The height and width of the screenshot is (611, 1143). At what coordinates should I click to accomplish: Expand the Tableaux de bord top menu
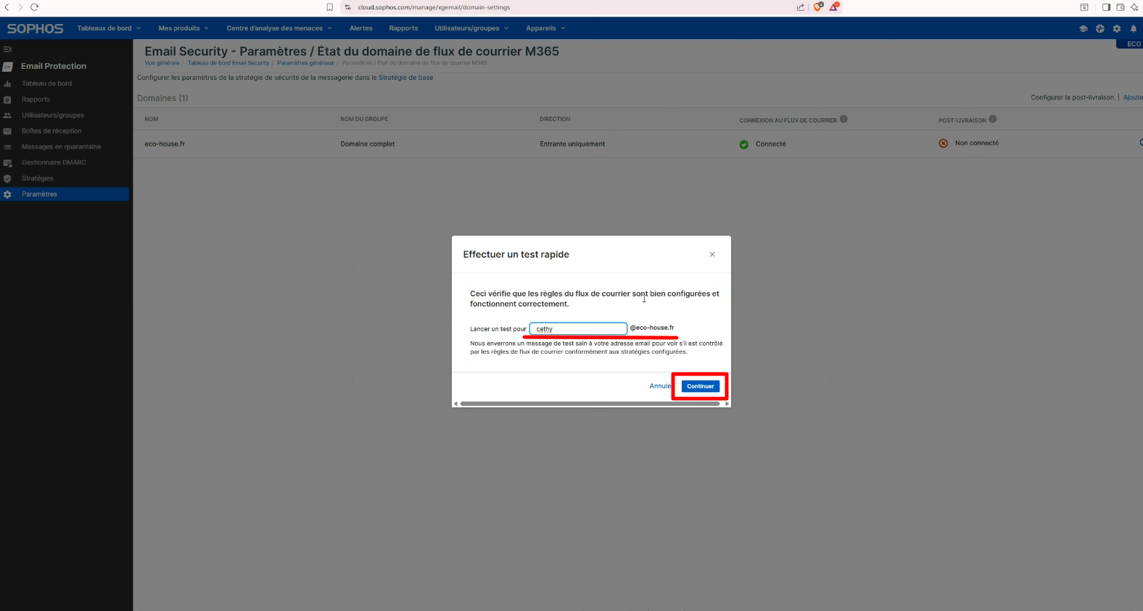tap(109, 28)
